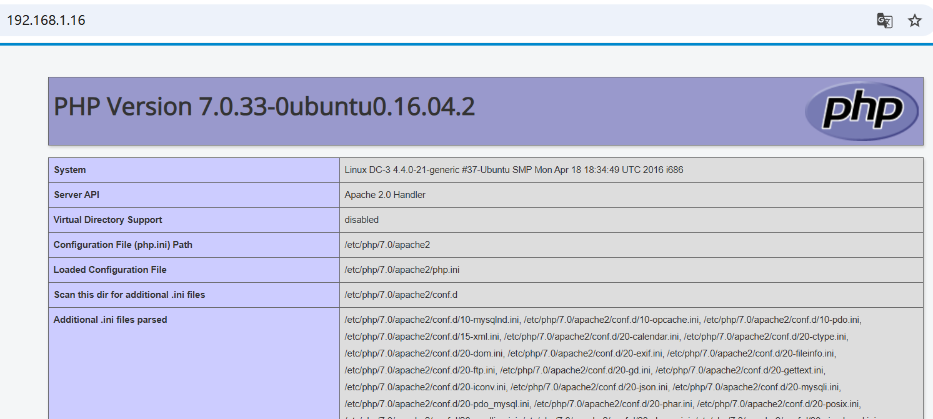The image size is (933, 419).
Task: Select the Server API row label
Action: click(x=76, y=195)
